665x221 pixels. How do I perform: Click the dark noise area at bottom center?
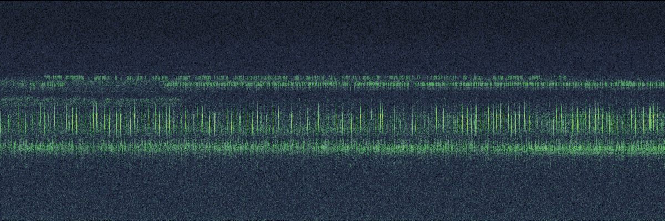tap(332, 193)
